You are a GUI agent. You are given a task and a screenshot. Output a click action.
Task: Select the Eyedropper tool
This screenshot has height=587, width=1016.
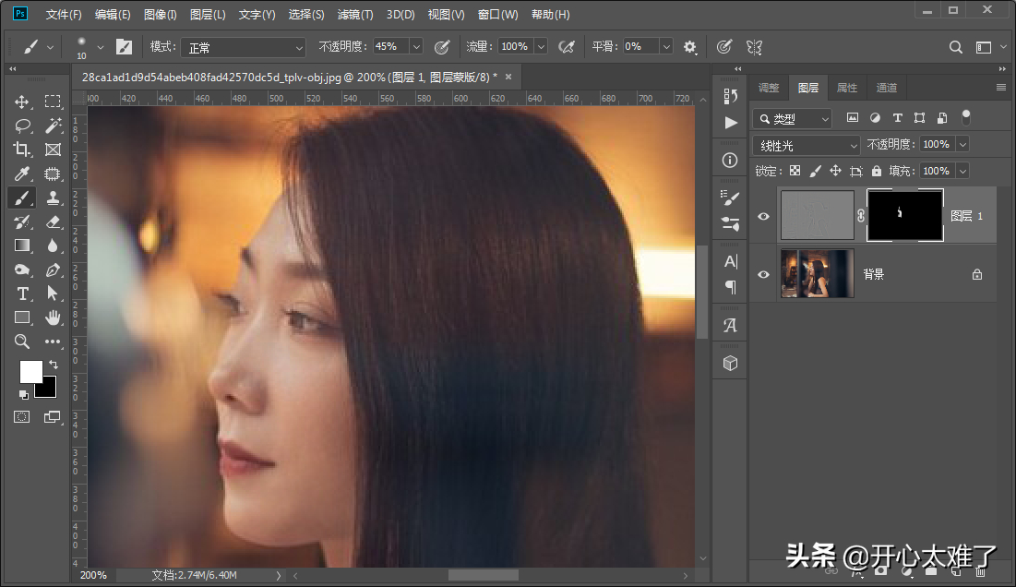click(22, 174)
